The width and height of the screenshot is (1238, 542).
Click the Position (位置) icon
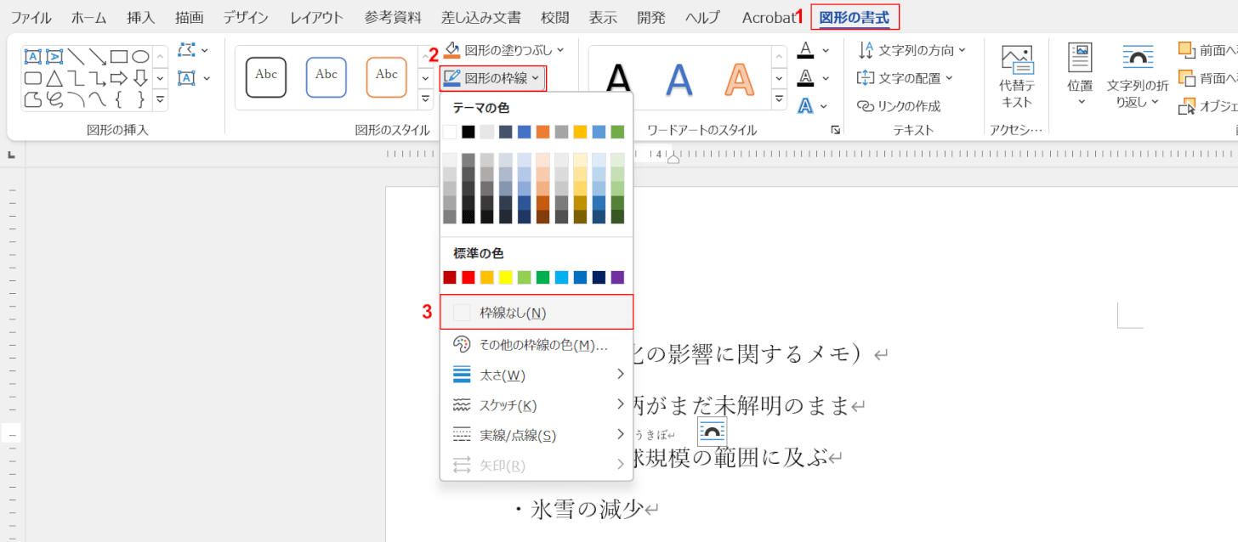point(1080,59)
